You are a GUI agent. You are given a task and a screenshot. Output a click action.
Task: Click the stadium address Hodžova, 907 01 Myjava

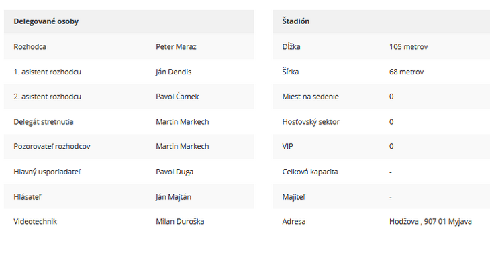(x=430, y=221)
